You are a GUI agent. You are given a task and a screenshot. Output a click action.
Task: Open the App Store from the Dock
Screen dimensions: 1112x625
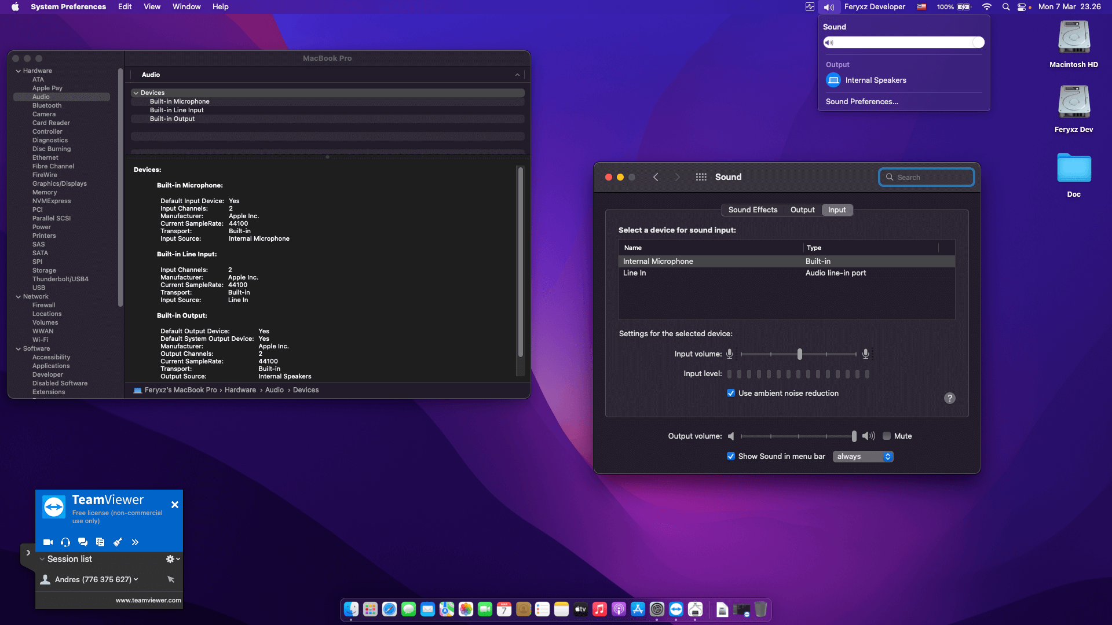[x=638, y=609]
